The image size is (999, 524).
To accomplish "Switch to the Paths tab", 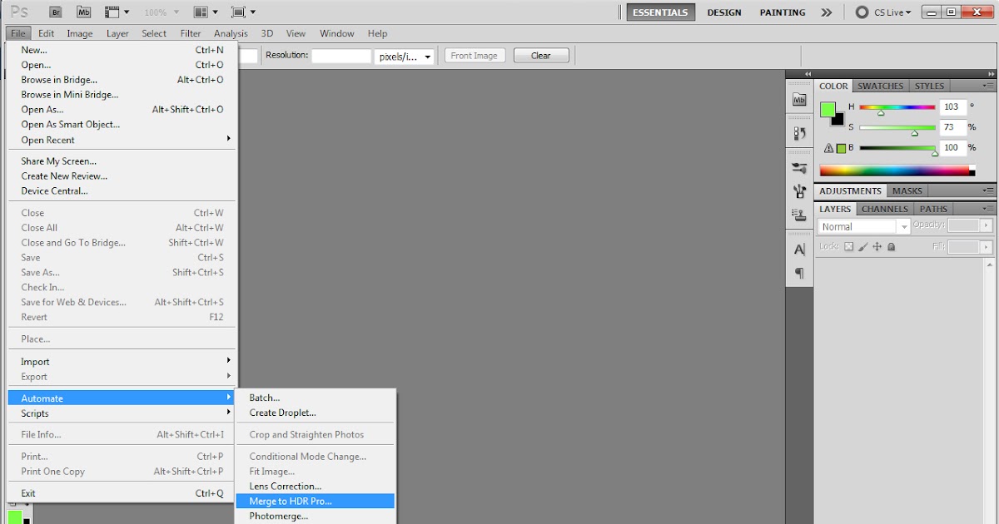I will tap(933, 210).
